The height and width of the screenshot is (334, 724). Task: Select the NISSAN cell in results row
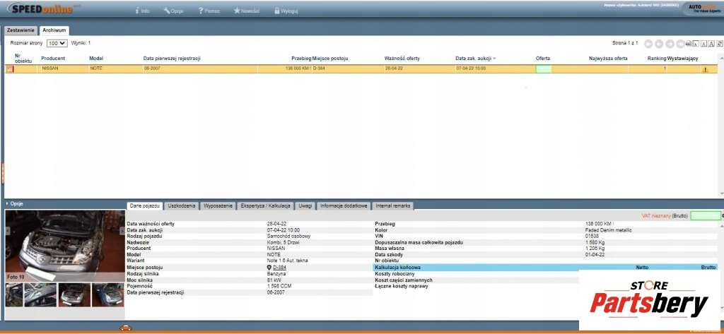click(50, 68)
